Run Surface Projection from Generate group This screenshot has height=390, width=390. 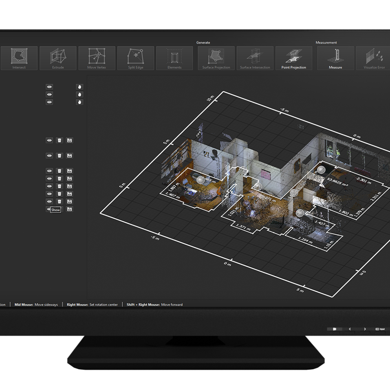tap(216, 58)
